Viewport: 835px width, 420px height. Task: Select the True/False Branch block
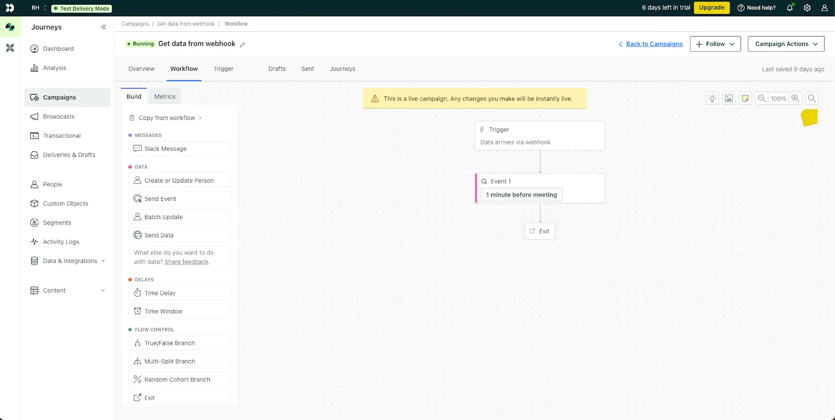[x=180, y=343]
